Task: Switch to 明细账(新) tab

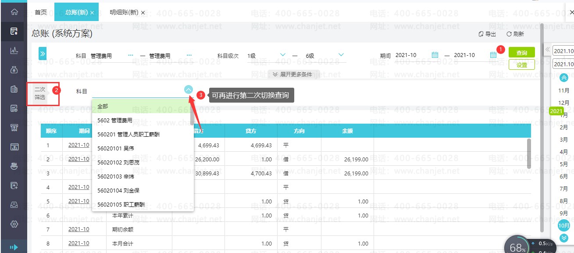Action: 124,12
